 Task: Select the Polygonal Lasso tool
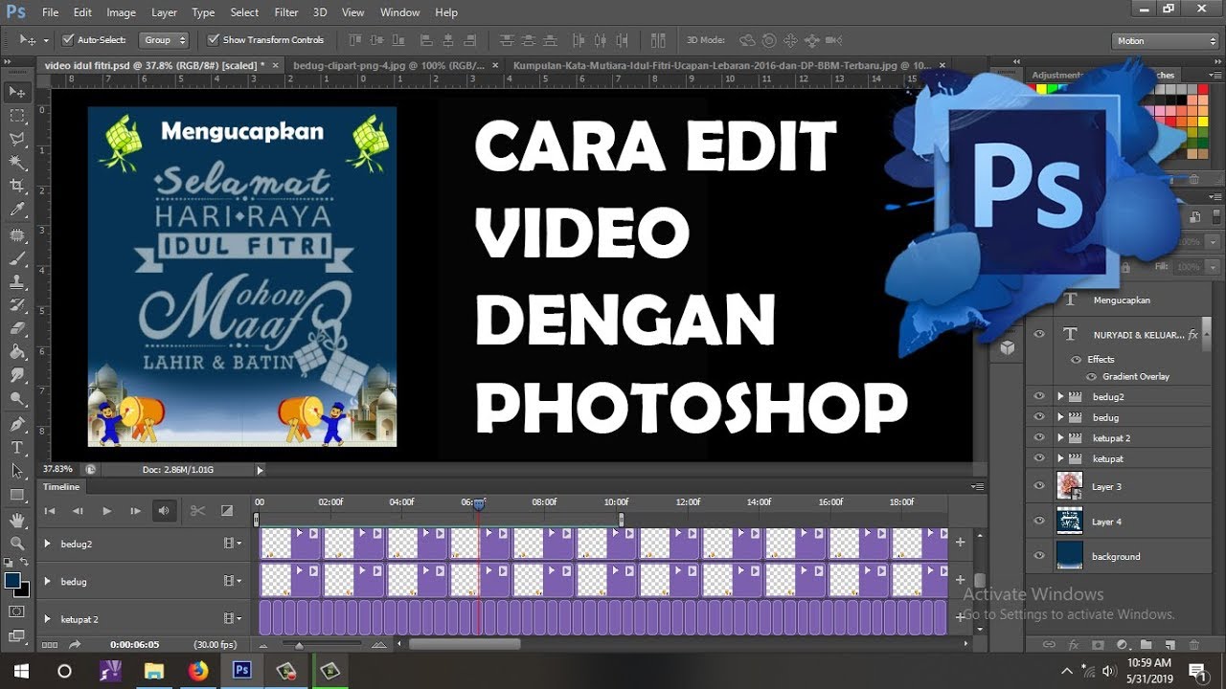click(17, 140)
